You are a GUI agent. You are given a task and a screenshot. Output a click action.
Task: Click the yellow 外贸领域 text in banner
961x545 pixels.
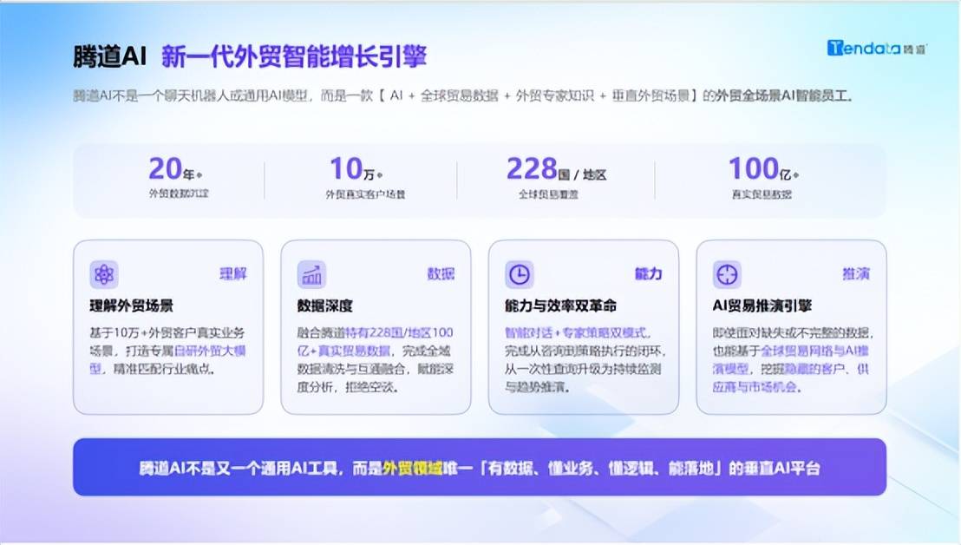412,469
